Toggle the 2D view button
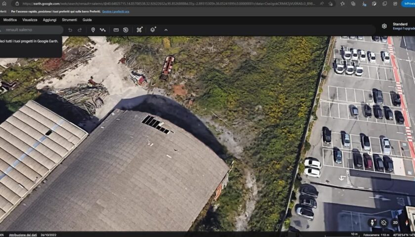The height and width of the screenshot is (237, 415). click(x=395, y=223)
